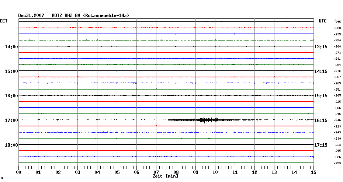
Task: Click the DC offset value -251
Action: pos(337,90)
